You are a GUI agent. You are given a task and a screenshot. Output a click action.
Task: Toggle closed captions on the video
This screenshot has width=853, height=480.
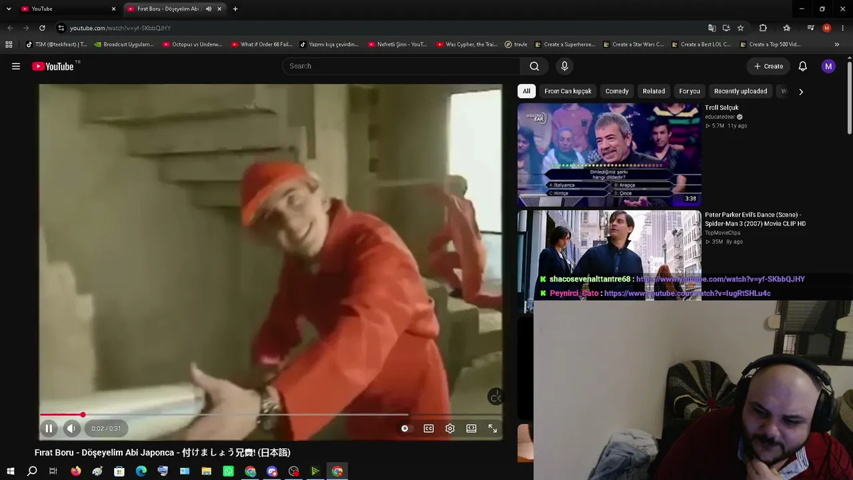(x=428, y=429)
